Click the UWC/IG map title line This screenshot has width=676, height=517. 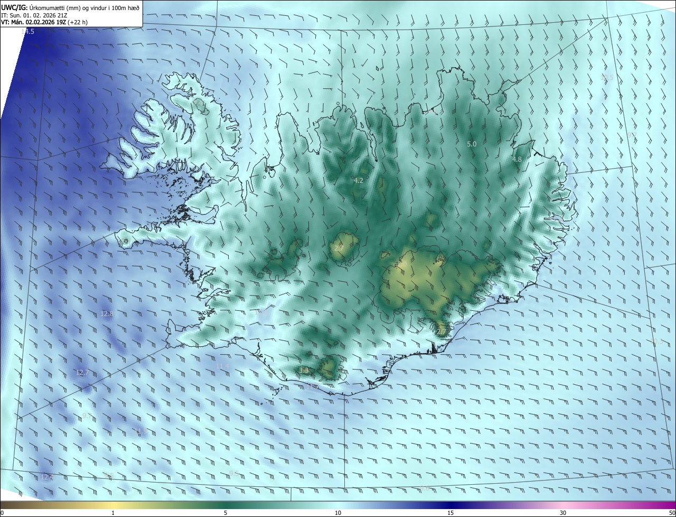click(x=70, y=7)
